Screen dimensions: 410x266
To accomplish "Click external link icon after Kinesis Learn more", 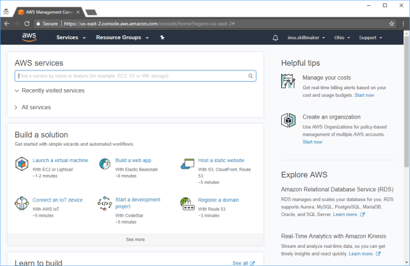I will (378, 254).
